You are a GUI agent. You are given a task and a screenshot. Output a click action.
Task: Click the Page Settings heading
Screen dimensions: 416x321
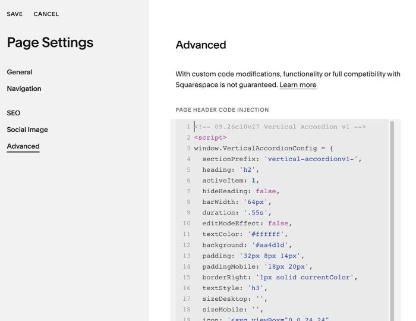[x=50, y=42]
